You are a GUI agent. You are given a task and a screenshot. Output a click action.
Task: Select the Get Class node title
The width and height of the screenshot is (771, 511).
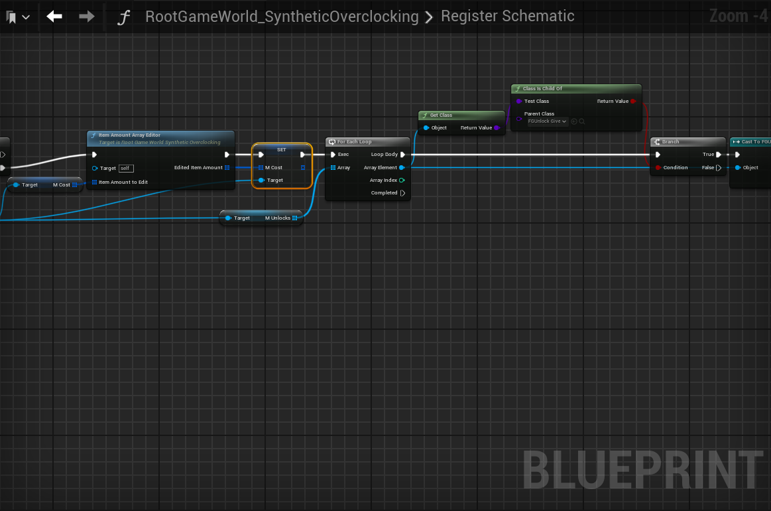point(441,115)
